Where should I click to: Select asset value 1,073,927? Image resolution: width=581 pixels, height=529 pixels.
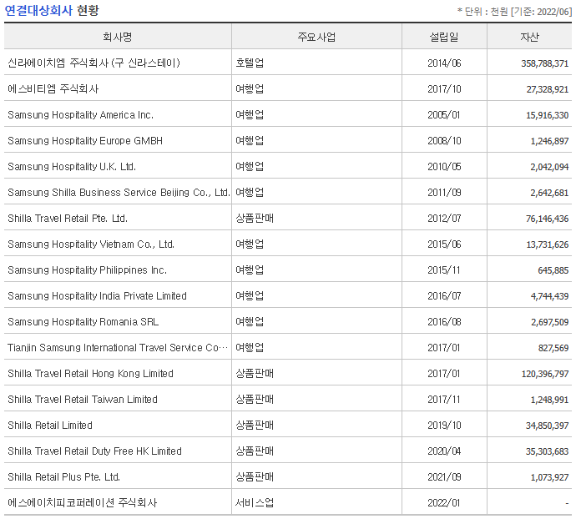click(x=549, y=477)
